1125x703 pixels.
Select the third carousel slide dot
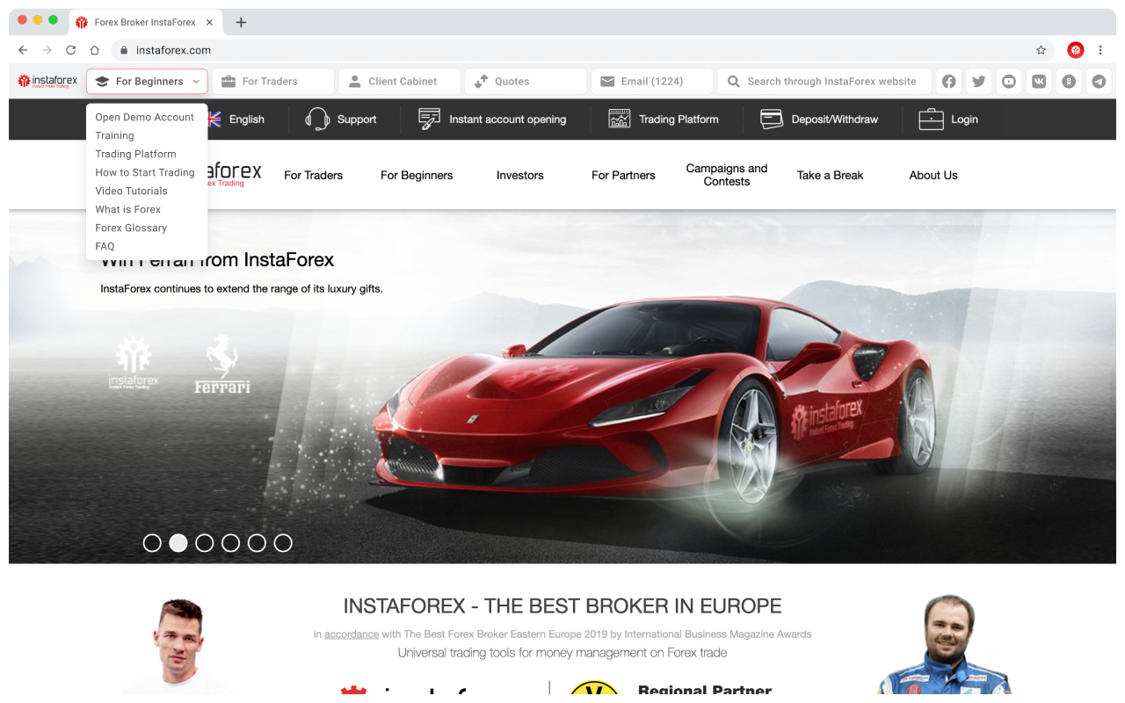(x=205, y=543)
